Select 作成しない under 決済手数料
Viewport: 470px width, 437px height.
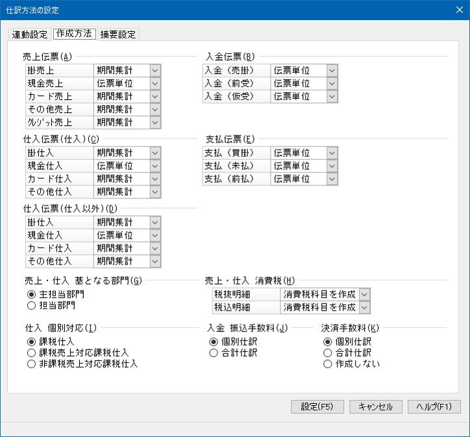[x=327, y=364]
